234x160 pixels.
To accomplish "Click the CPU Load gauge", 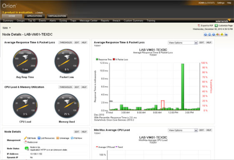I will (x=25, y=106).
